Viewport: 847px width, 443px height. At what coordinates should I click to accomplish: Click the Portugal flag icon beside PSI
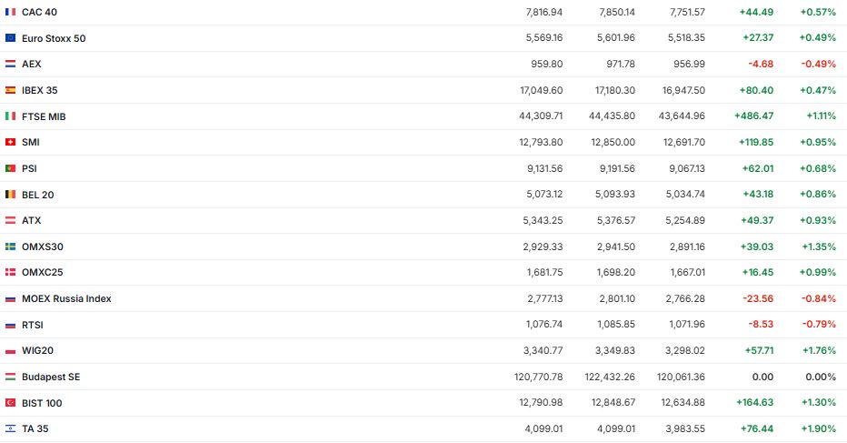coord(10,168)
